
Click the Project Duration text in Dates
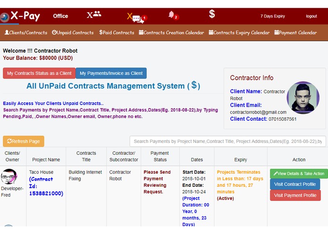(195, 211)
